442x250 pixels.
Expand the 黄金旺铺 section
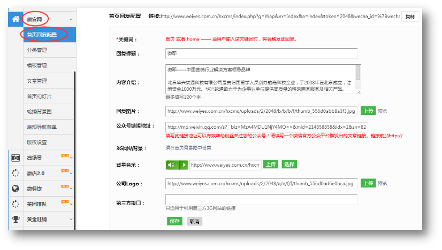click(71, 219)
